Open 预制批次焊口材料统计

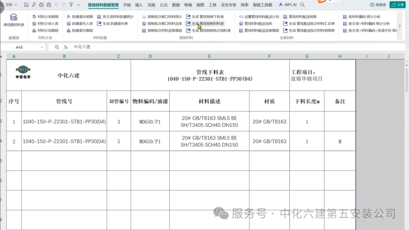click(162, 17)
